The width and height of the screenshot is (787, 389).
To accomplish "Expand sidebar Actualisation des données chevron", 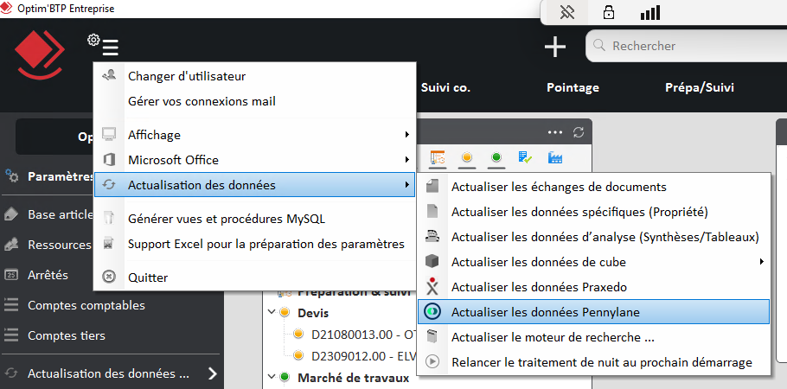I will click(213, 373).
